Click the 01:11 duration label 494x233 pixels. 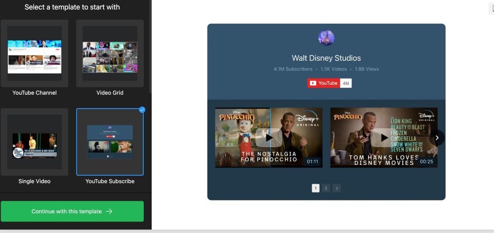[313, 161]
